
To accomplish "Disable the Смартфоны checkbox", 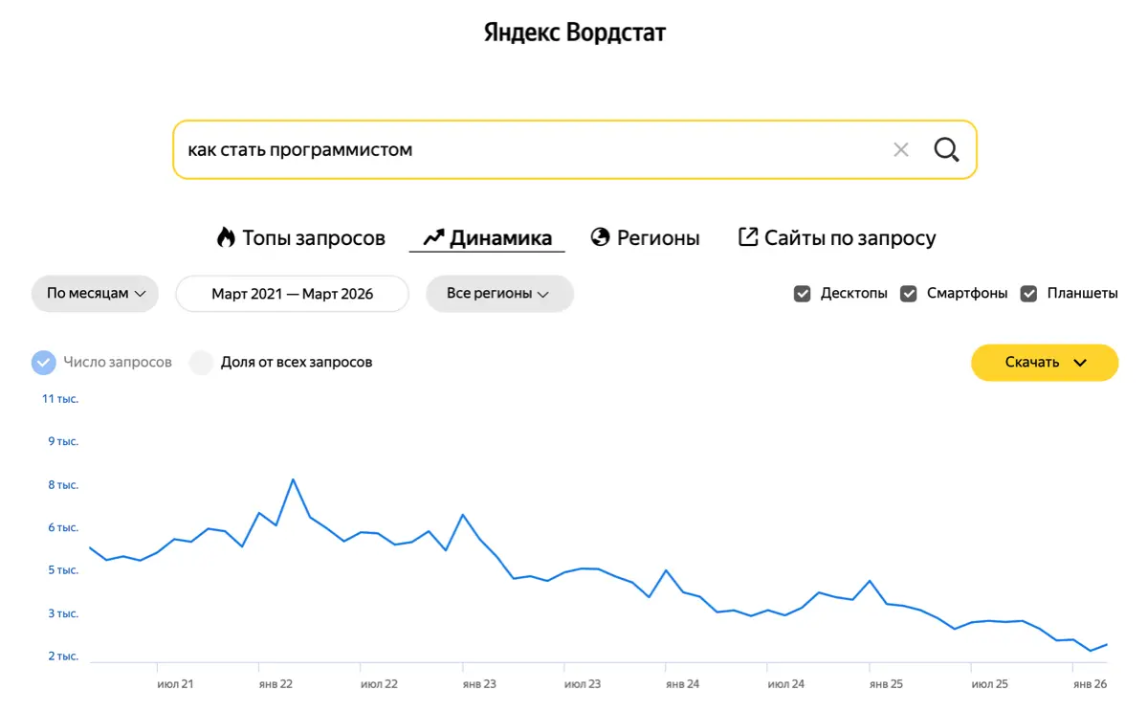I will tap(908, 293).
